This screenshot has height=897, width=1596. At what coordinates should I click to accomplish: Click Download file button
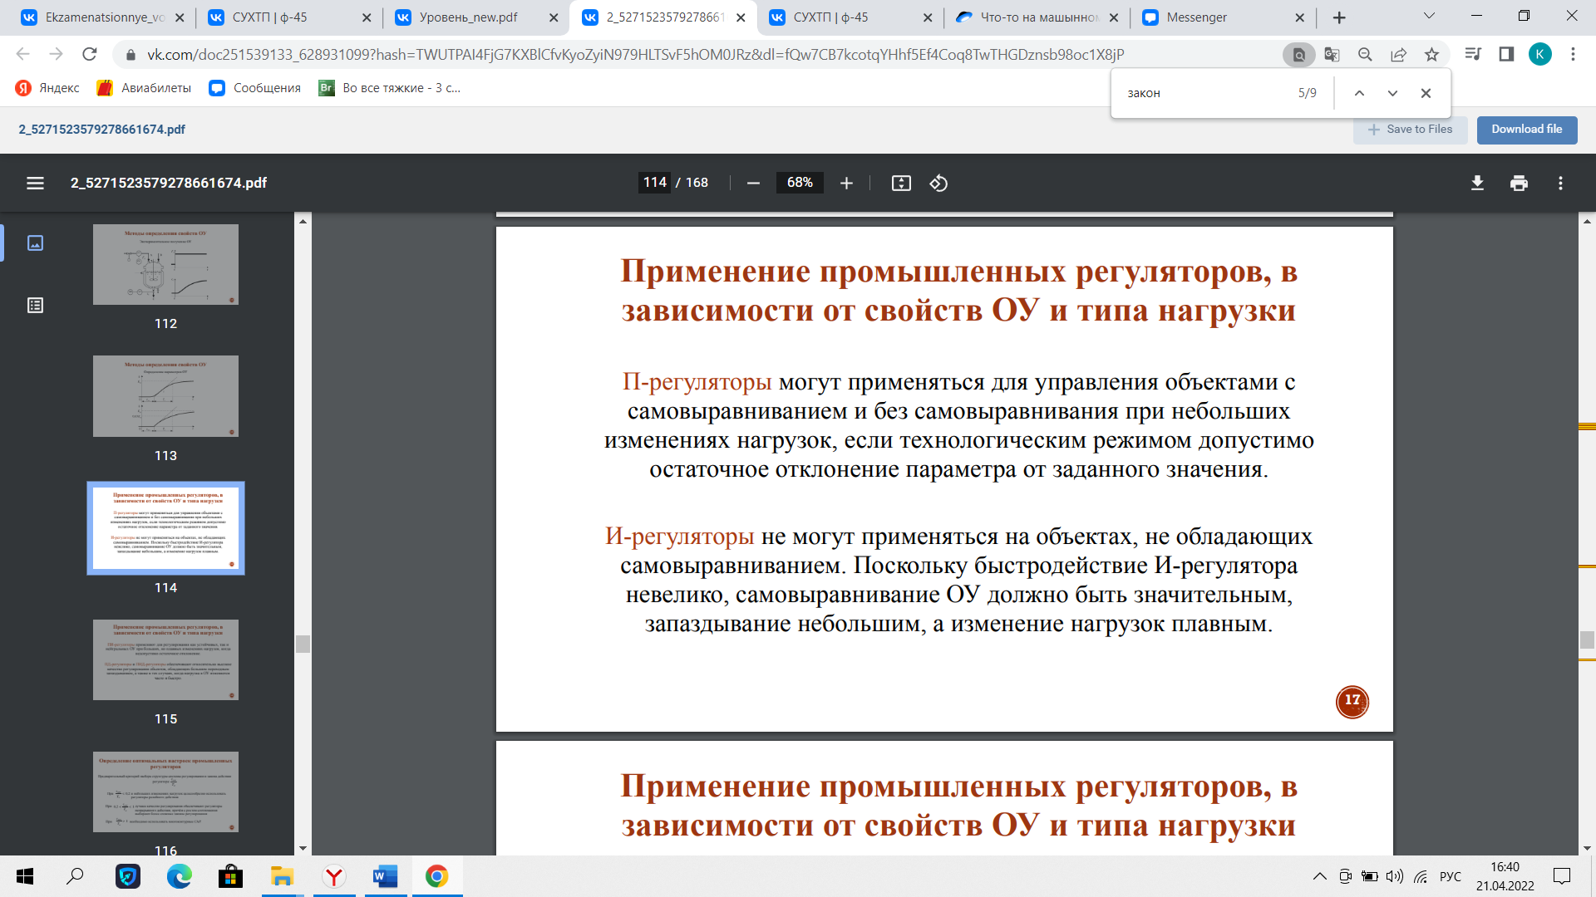click(1526, 130)
